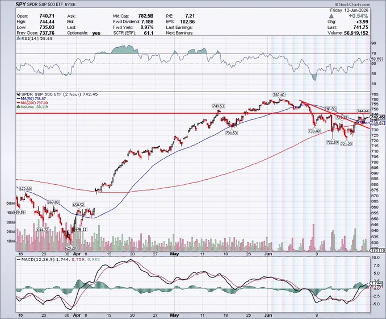This screenshot has height=319, width=386.
Task: Click the '744.44' price label on the chart
Action: click(363, 111)
